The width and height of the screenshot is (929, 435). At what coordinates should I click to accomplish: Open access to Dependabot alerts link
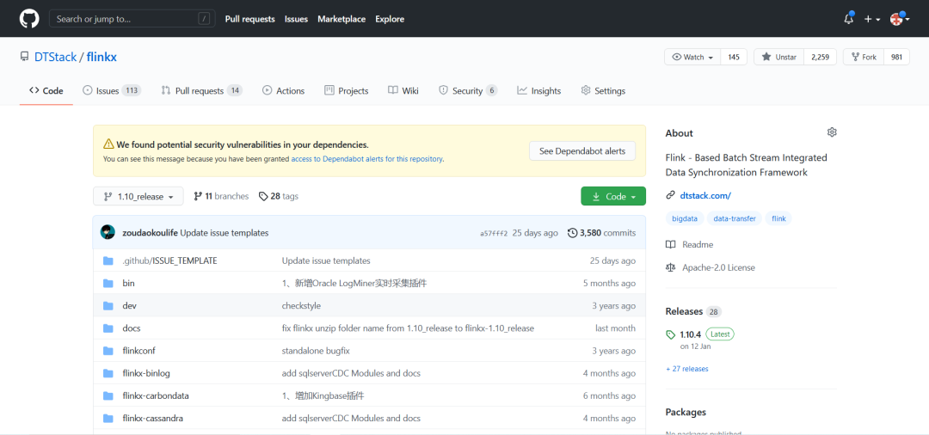[366, 159]
